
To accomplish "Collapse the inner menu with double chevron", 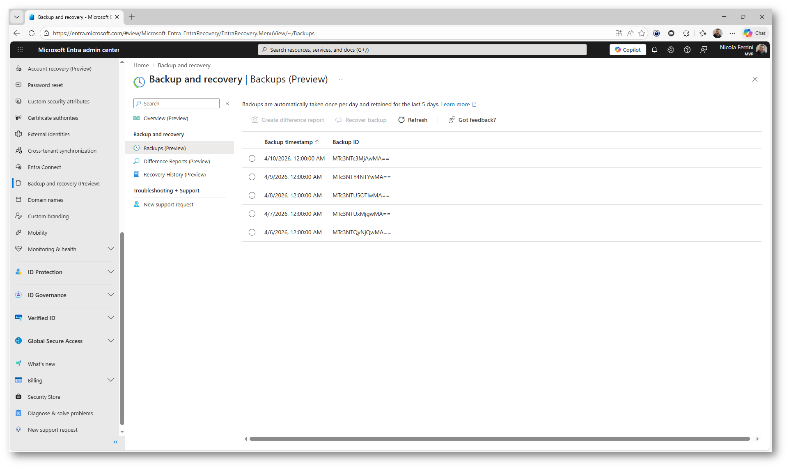I will tap(227, 103).
